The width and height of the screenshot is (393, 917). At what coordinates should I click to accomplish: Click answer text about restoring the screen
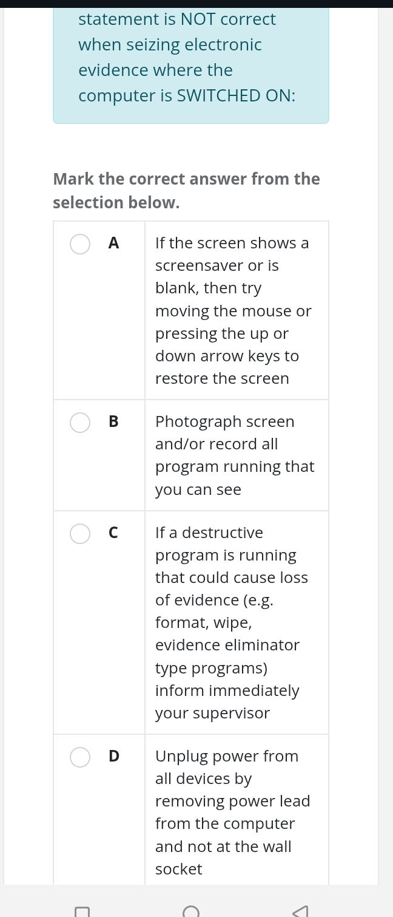pyautogui.click(x=233, y=310)
